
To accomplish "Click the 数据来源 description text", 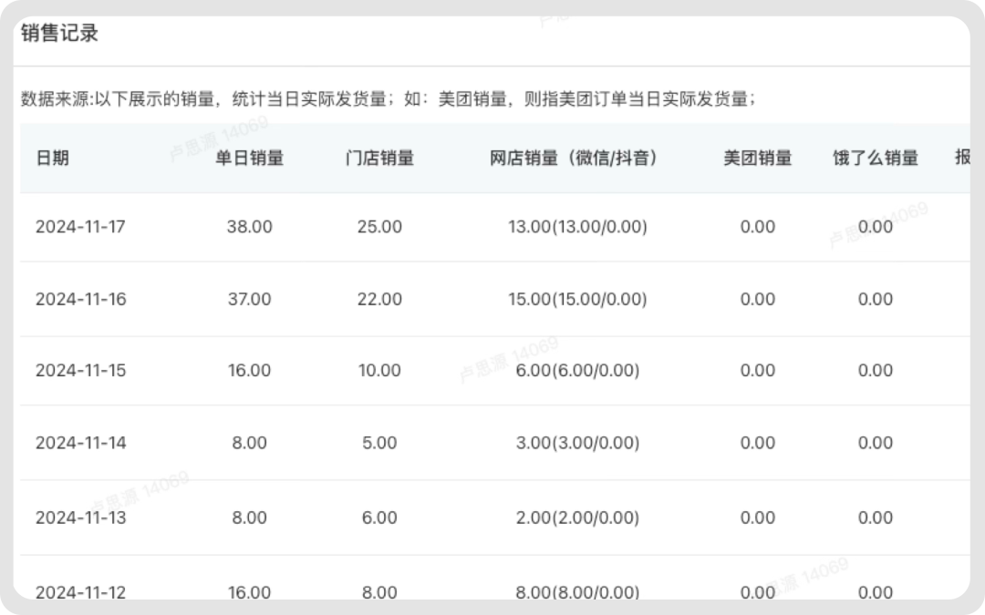I will pos(388,98).
